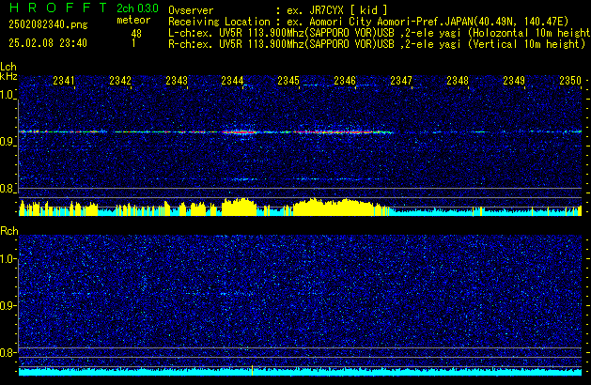The image size is (591, 385).
Task: Click the Lch 1.0 kHz axis label
Action: pyautogui.click(x=8, y=95)
